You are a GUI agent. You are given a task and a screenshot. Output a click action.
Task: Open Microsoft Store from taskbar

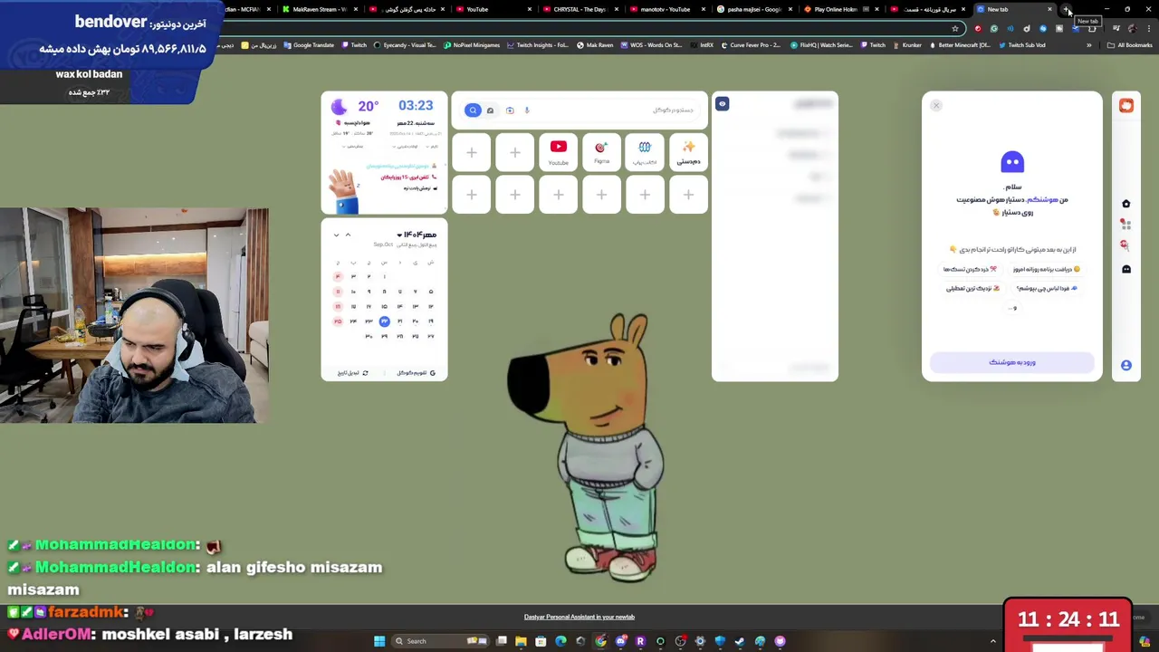(541, 641)
